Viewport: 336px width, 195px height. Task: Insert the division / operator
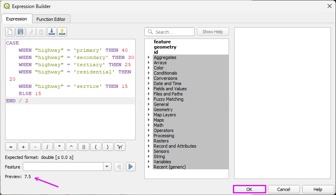(x=47, y=147)
